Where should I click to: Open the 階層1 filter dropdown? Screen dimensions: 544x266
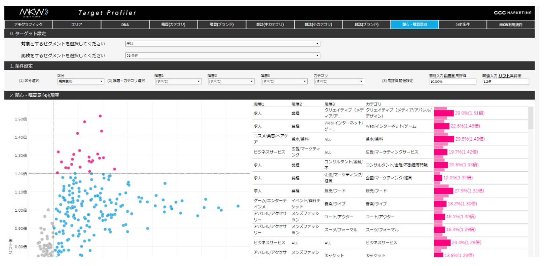point(178,81)
